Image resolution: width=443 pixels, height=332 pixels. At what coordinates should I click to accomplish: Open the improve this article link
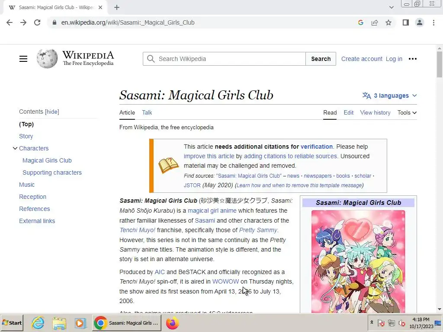209,156
